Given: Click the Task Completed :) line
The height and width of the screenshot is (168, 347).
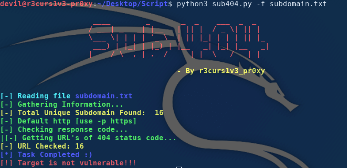Looking at the screenshot, I should coord(46,154).
